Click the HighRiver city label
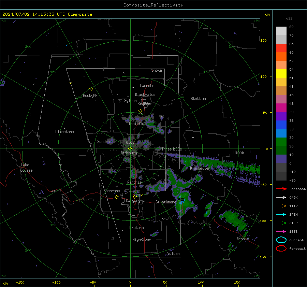Viewport: 307px width, 287px height. click(142, 240)
